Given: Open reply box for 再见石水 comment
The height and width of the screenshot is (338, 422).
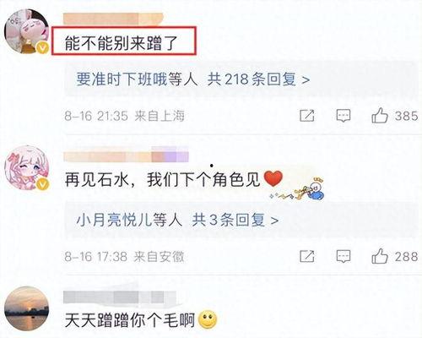Looking at the screenshot, I should 344,256.
